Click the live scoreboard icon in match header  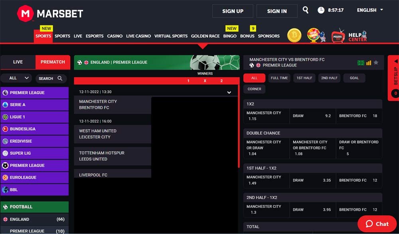click(361, 63)
